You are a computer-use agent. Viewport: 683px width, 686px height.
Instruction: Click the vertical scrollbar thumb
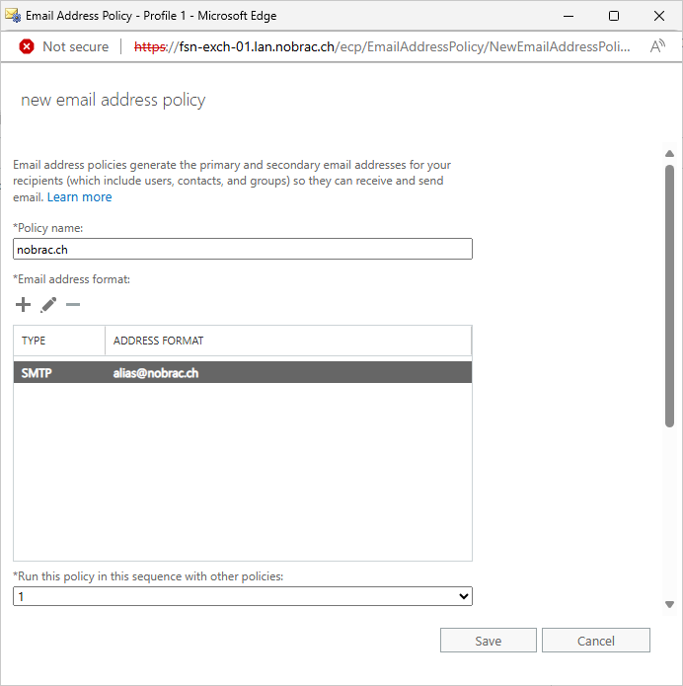click(x=669, y=296)
